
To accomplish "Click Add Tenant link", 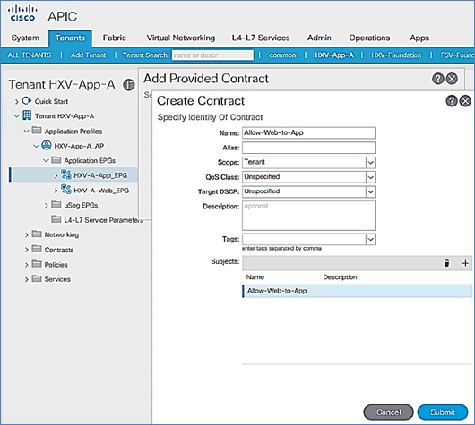I will pos(88,55).
